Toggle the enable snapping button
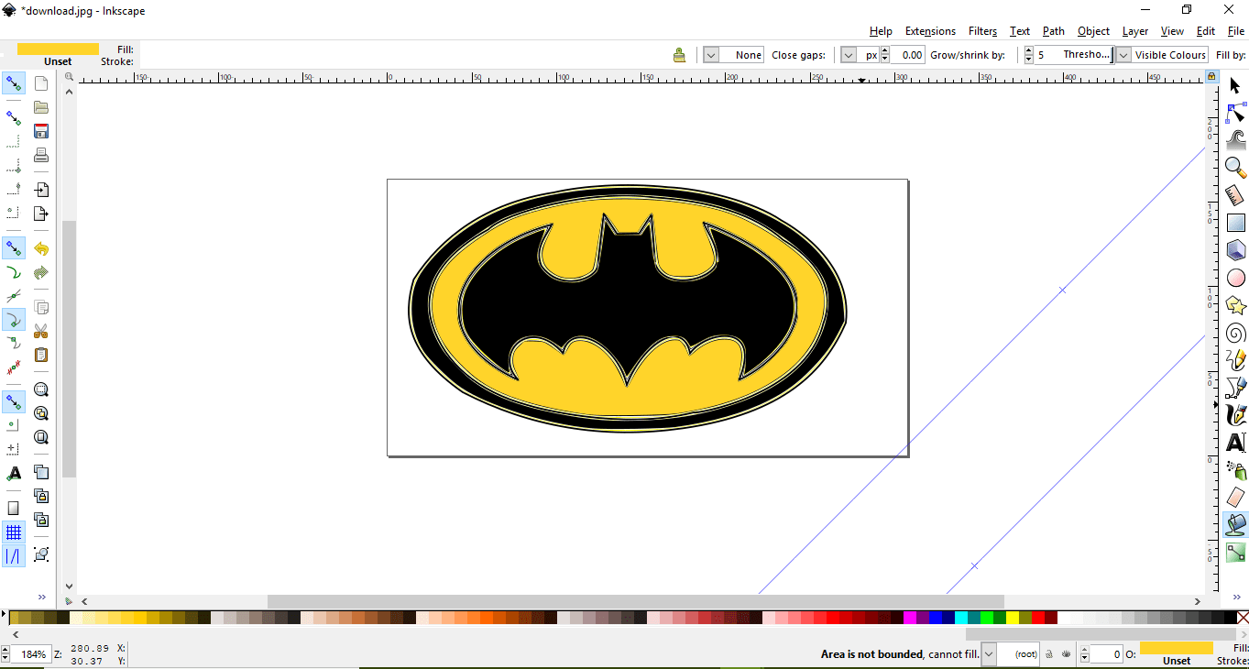The image size is (1249, 669). (x=14, y=83)
